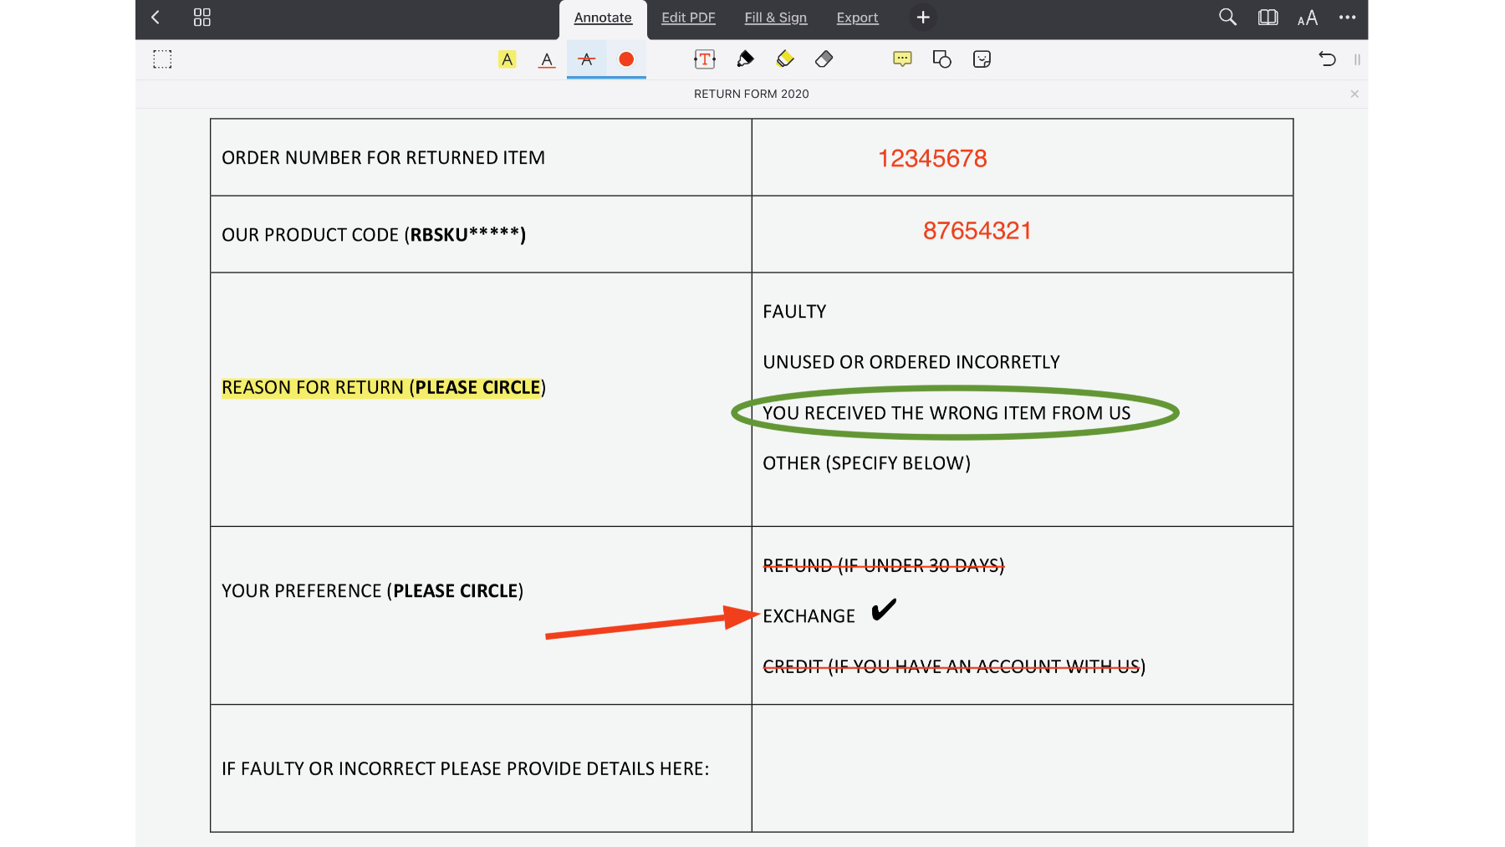Switch to the Fill & Sign tab
Viewport: 1505px width, 847px height.
[x=775, y=17]
